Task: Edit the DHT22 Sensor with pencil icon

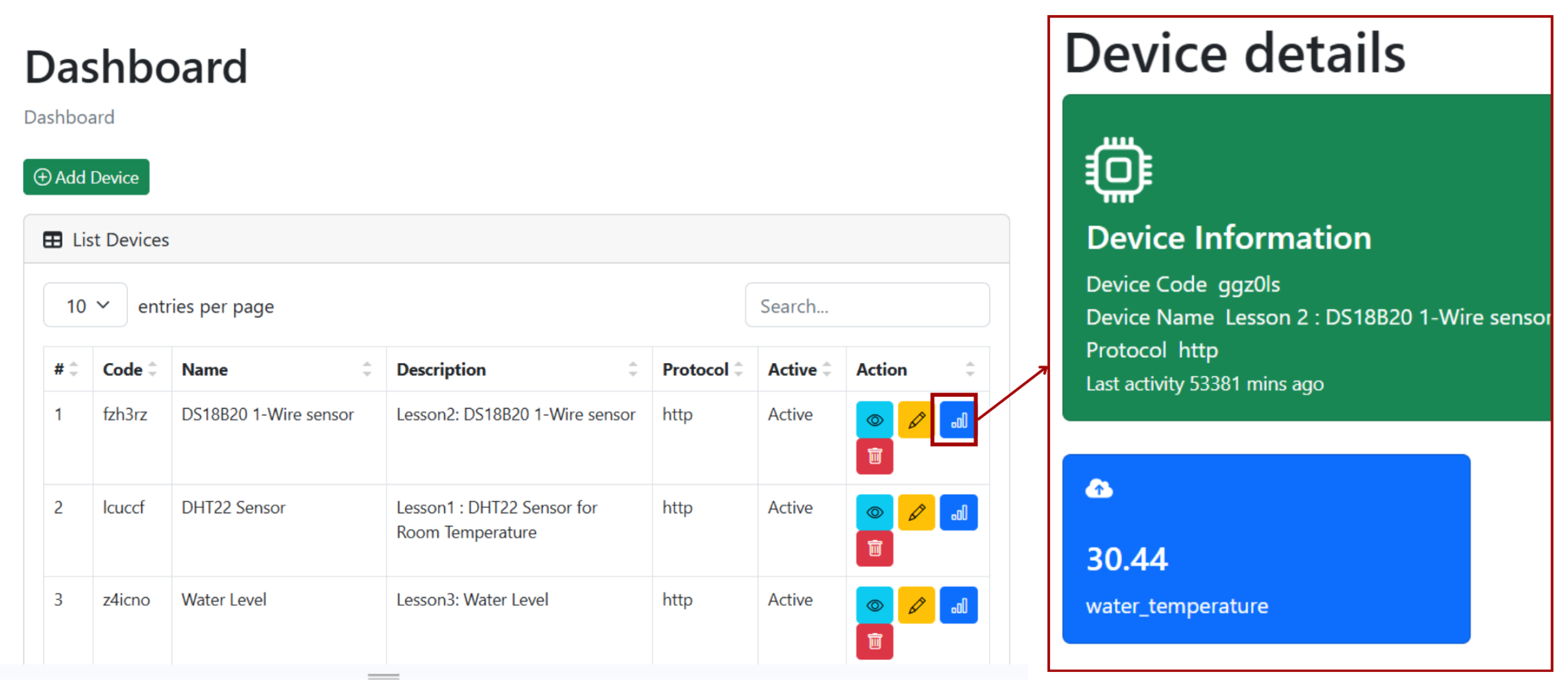Action: (915, 512)
